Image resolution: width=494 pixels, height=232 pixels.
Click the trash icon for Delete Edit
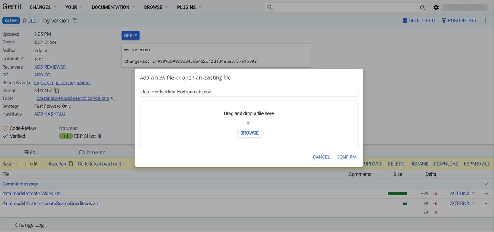tap(405, 20)
